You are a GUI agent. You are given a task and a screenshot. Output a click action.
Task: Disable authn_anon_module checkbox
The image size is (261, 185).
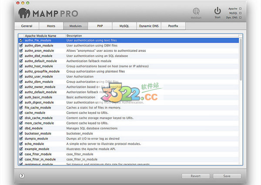tap(21, 50)
